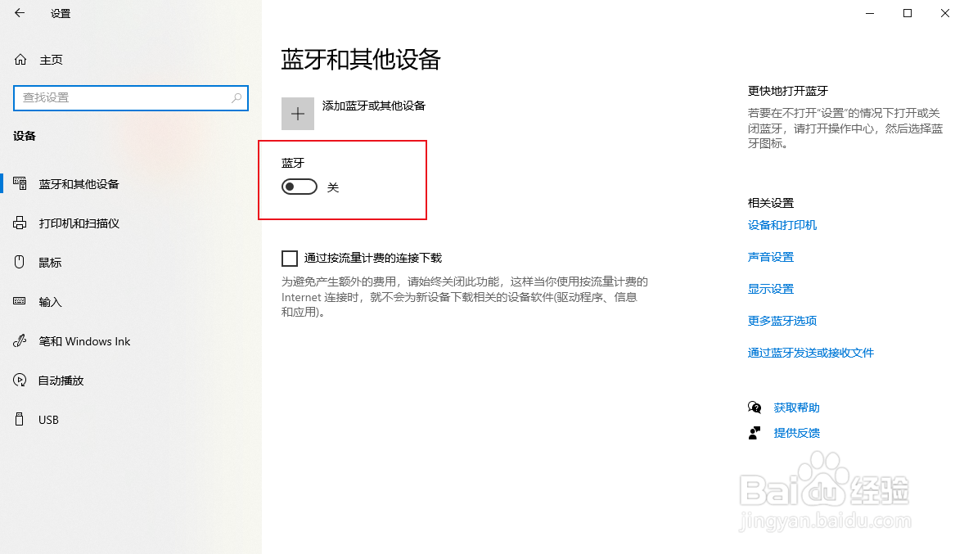Image resolution: width=964 pixels, height=554 pixels.
Task: Select the 笔和 Windows Ink pen icon
Action: (x=18, y=341)
